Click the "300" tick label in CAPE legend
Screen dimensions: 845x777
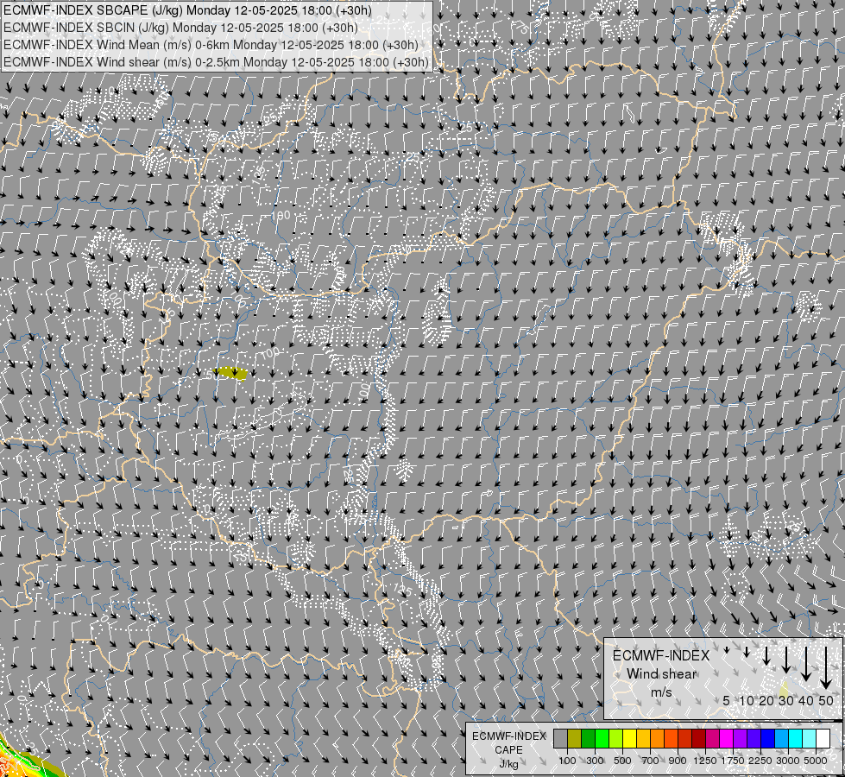click(595, 761)
